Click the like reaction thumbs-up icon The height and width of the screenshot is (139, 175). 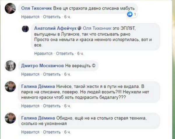(130, 14)
